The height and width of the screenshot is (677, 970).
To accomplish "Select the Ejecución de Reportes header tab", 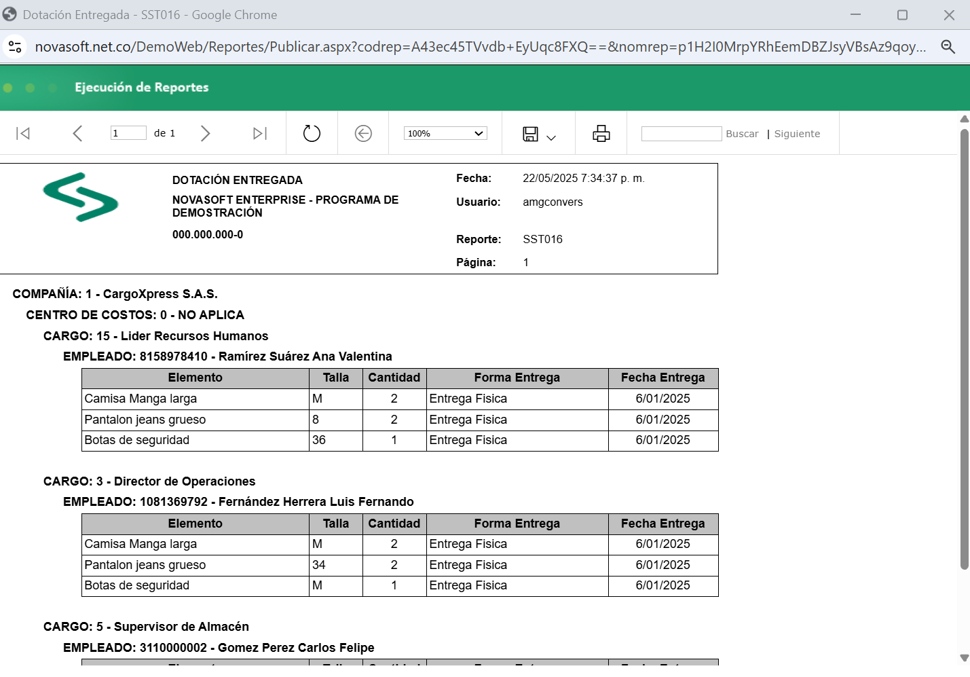I will click(141, 87).
